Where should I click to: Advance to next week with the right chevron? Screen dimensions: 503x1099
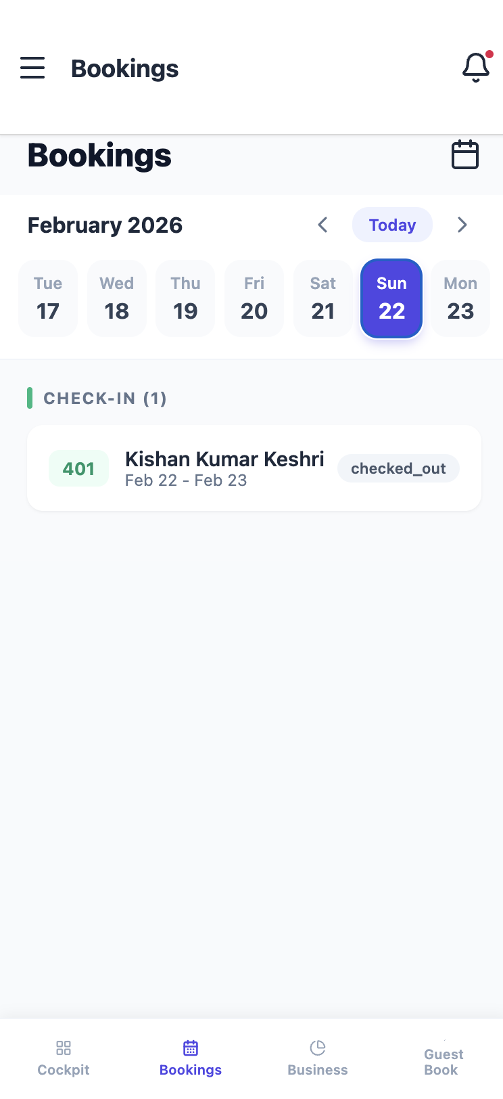click(x=462, y=225)
